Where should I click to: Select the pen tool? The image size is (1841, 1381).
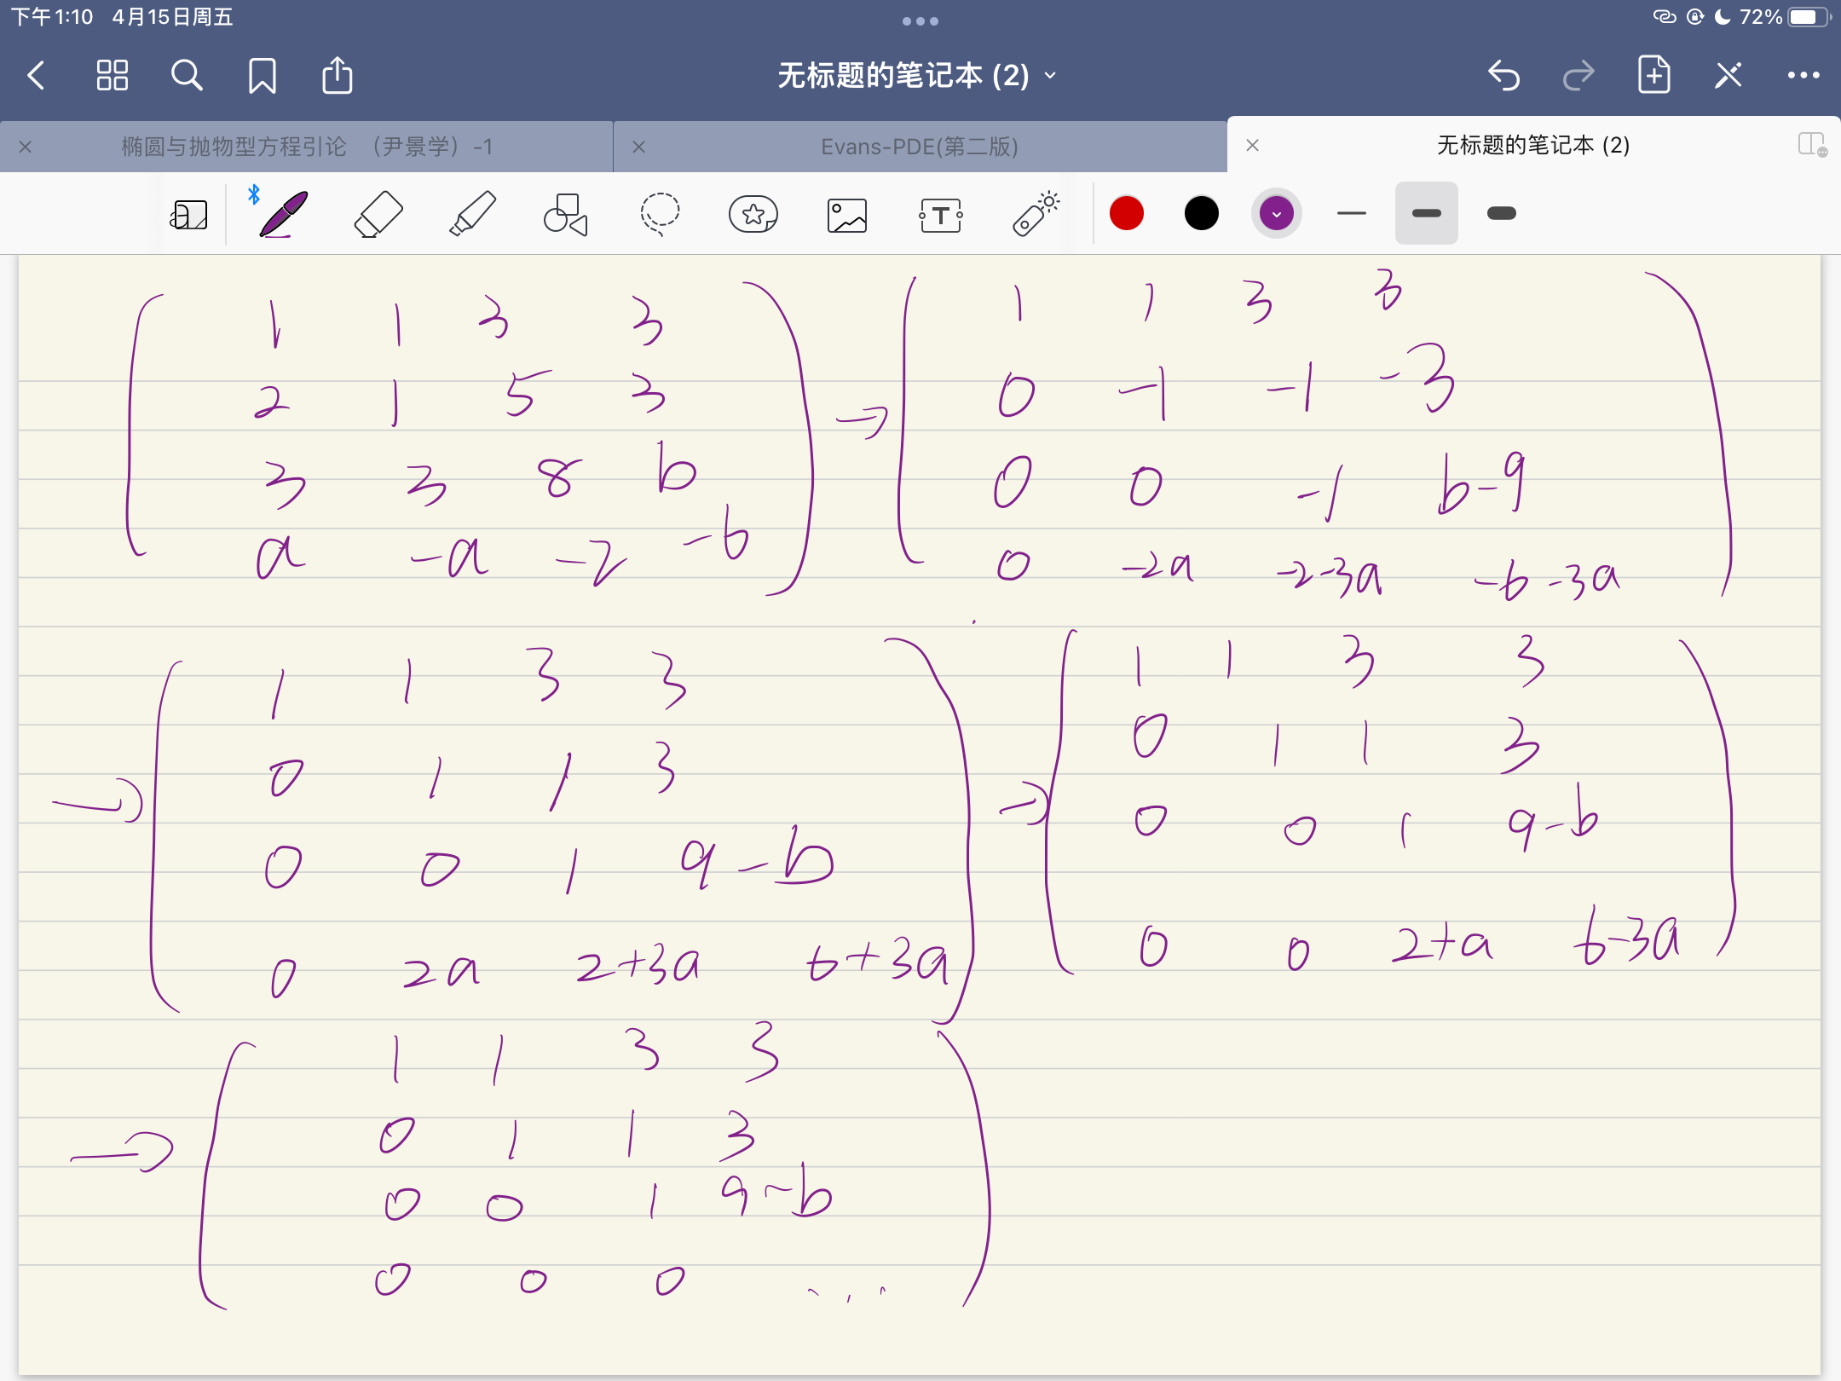[x=283, y=214]
